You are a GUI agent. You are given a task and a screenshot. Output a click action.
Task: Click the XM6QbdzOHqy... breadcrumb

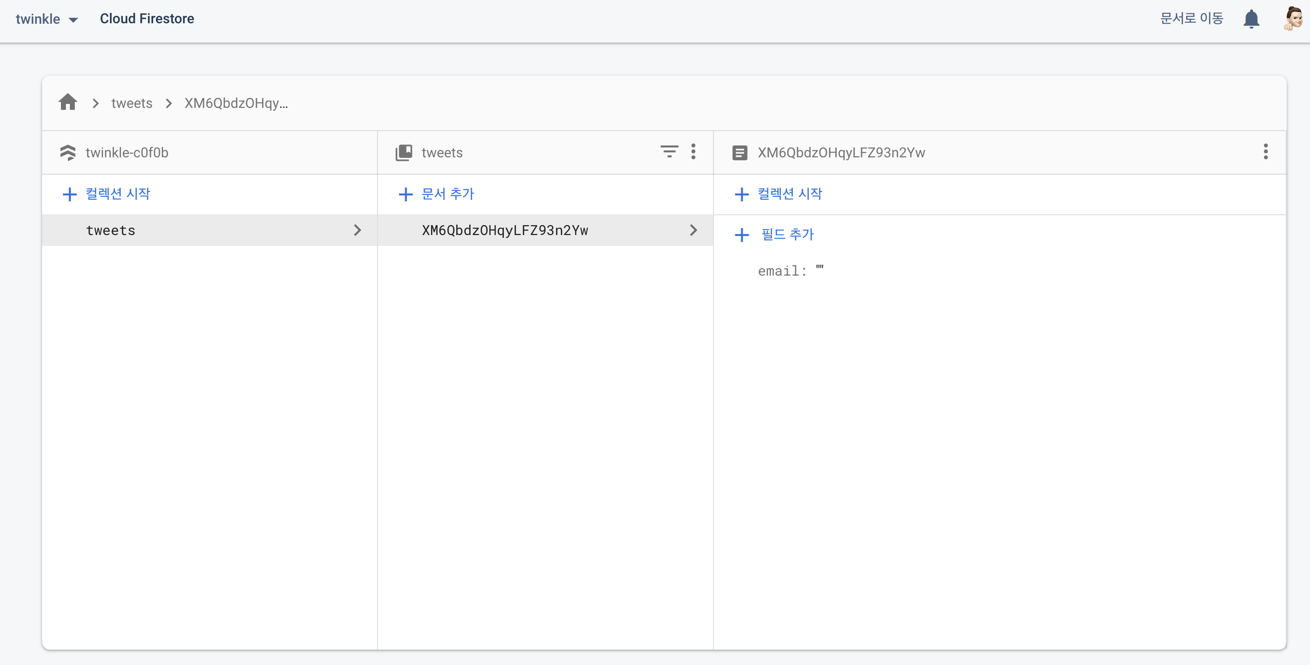(236, 103)
